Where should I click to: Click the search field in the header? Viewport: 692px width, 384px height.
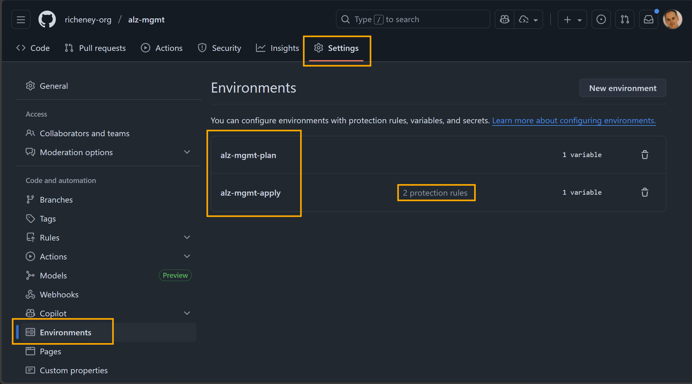[x=412, y=19]
